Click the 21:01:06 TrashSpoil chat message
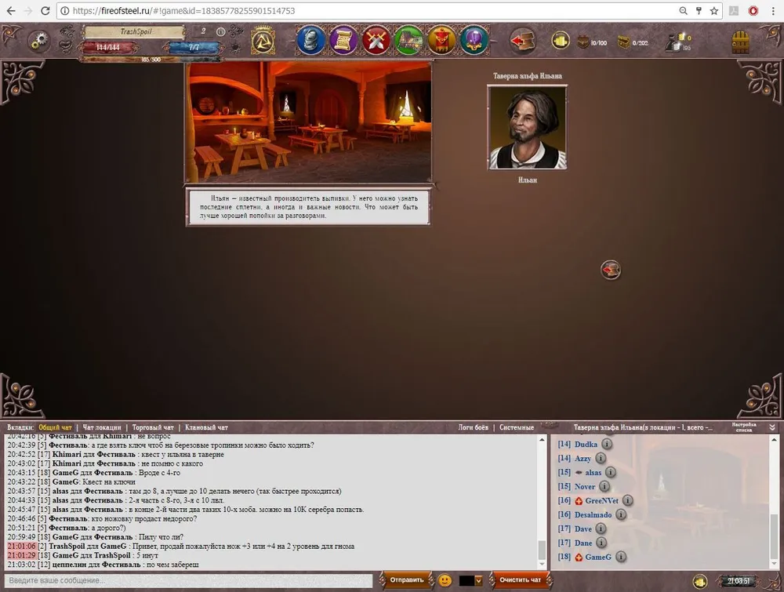The width and height of the screenshot is (784, 592). pos(181,546)
